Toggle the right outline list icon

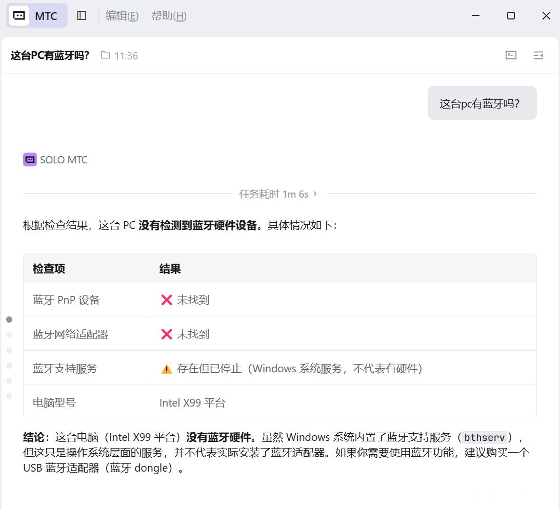click(x=538, y=55)
